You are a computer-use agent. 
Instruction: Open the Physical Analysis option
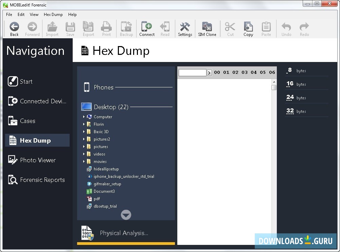click(x=126, y=233)
